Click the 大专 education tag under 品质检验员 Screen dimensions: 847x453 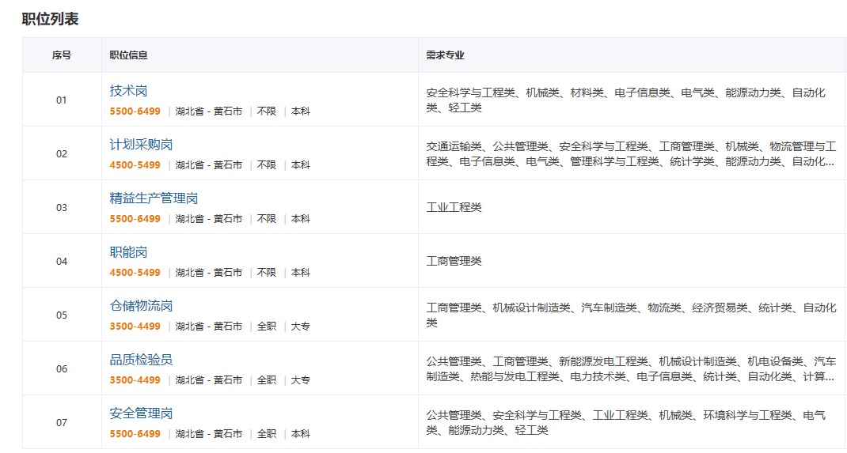pyautogui.click(x=300, y=380)
